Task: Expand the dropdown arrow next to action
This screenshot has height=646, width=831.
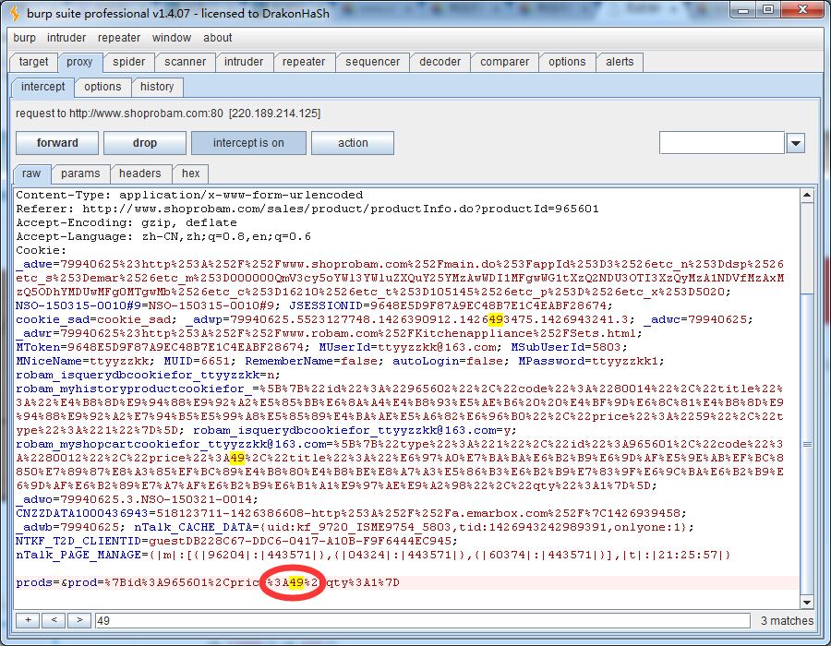Action: click(x=796, y=143)
